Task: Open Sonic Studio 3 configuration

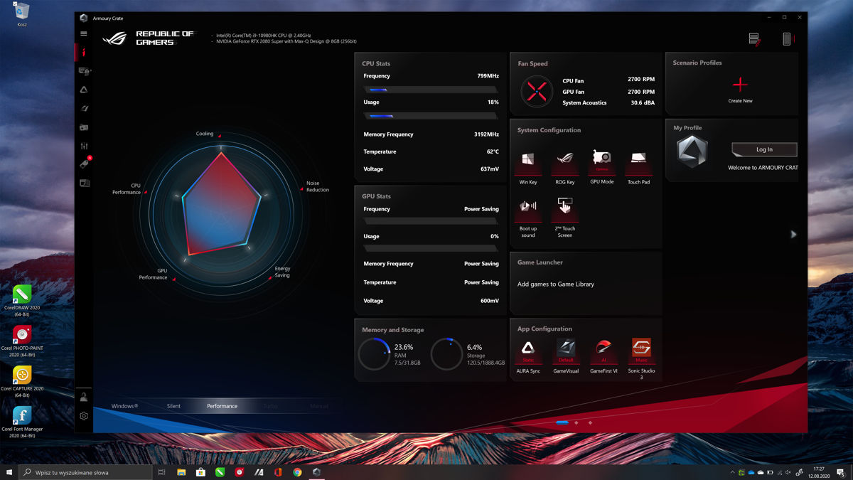Action: 641,348
